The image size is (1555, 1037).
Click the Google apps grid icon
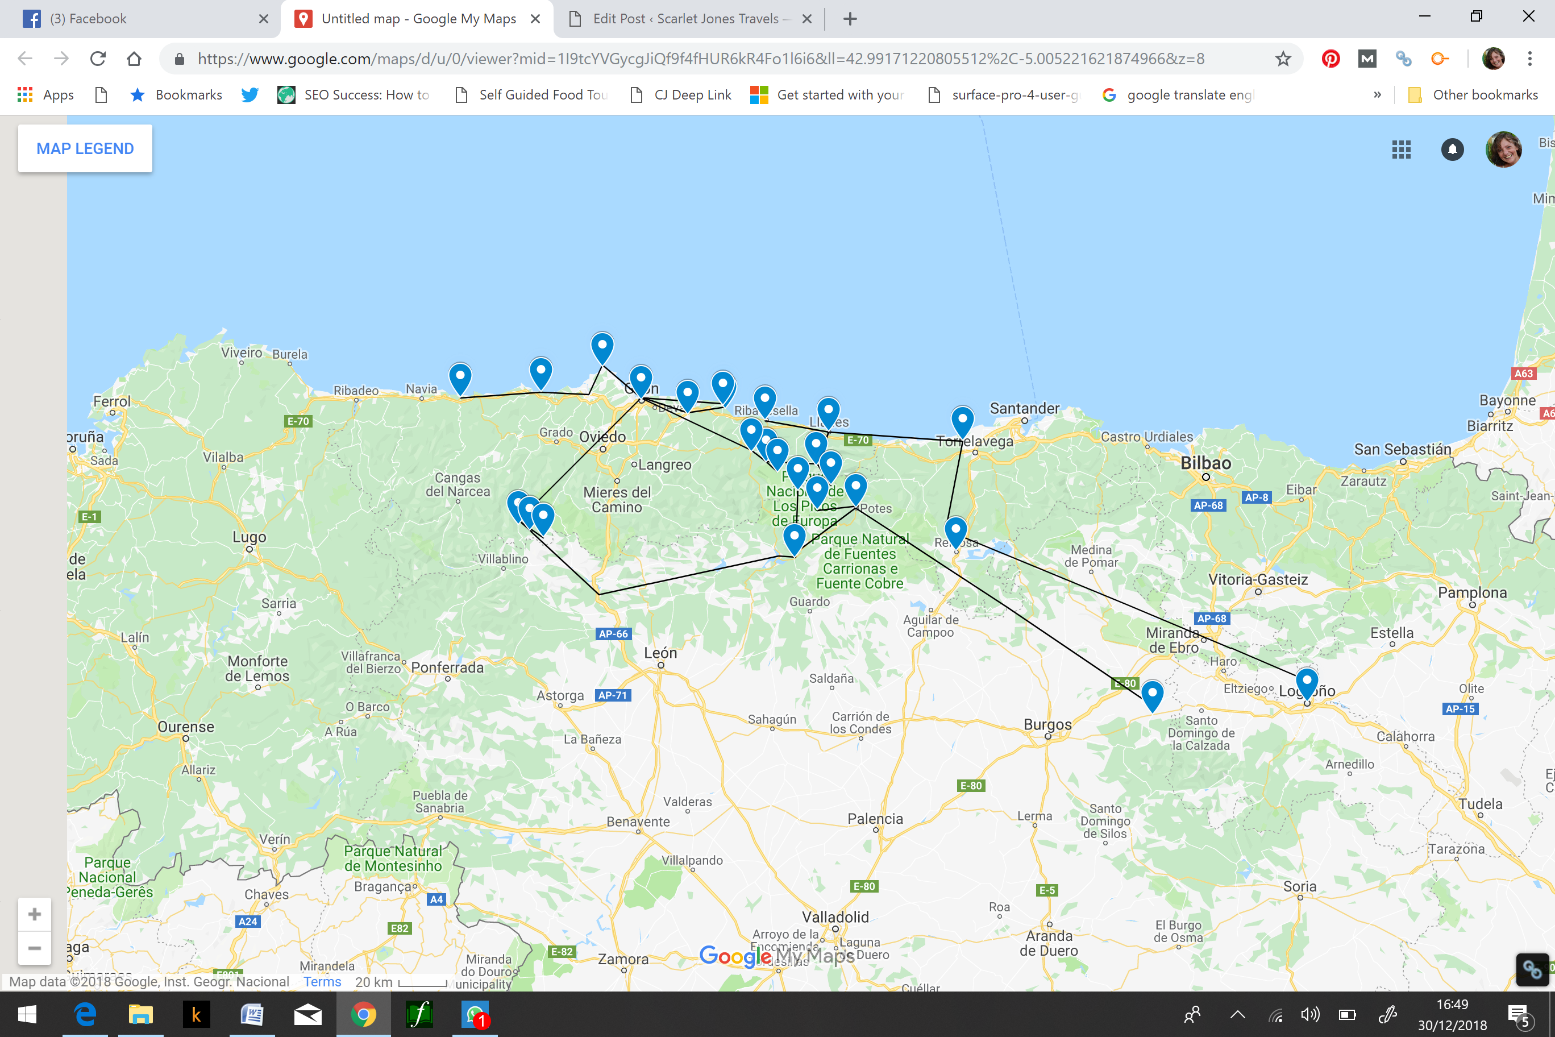coord(1401,149)
